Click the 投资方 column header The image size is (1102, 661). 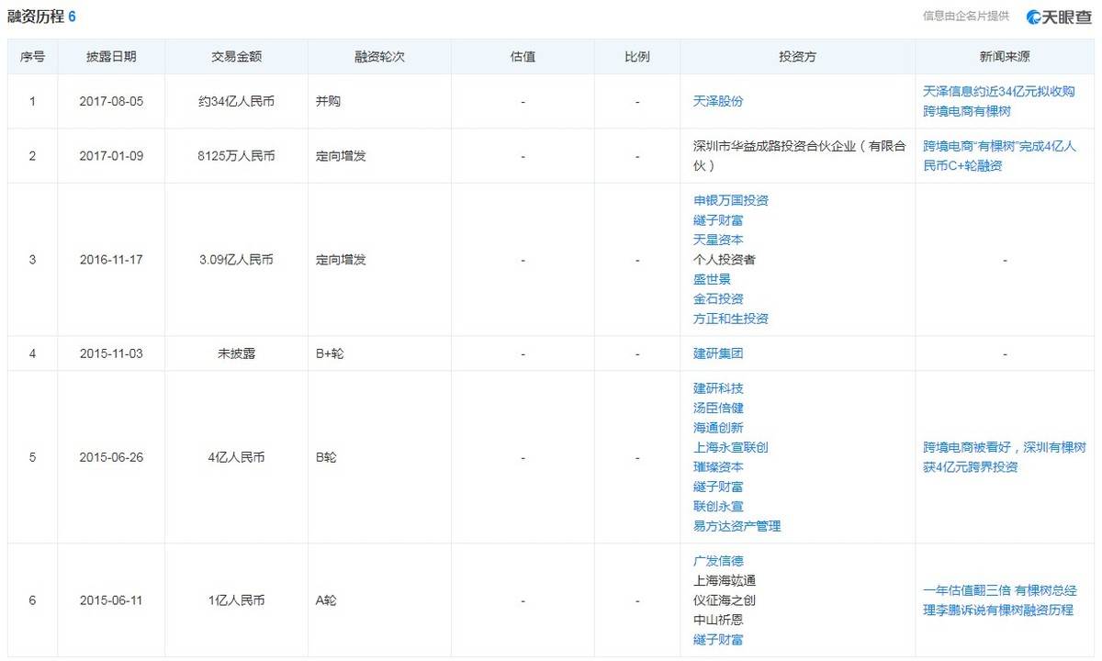click(x=797, y=57)
